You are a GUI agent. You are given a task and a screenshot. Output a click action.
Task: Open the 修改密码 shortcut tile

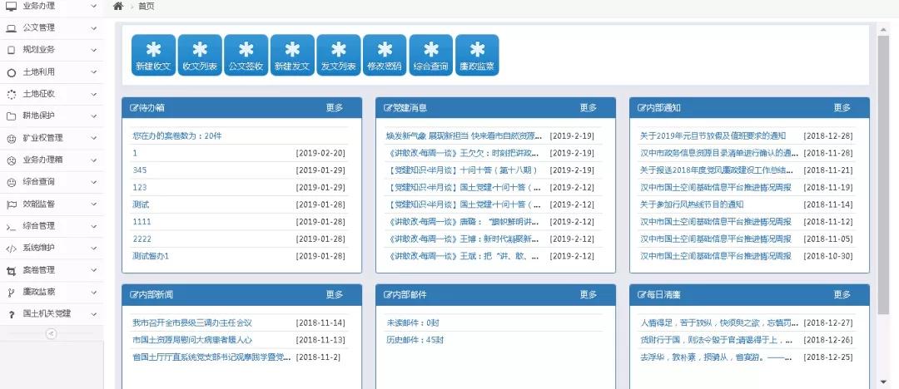385,55
